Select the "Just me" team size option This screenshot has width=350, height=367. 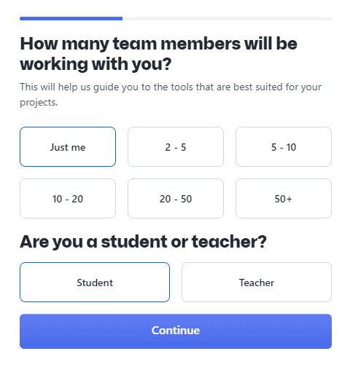[68, 146]
